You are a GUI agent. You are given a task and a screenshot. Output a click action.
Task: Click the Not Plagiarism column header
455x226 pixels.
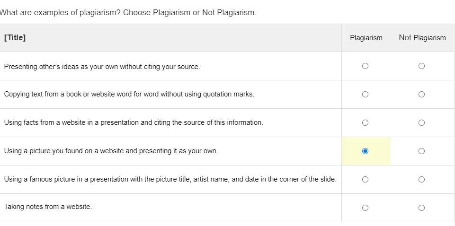coord(422,38)
